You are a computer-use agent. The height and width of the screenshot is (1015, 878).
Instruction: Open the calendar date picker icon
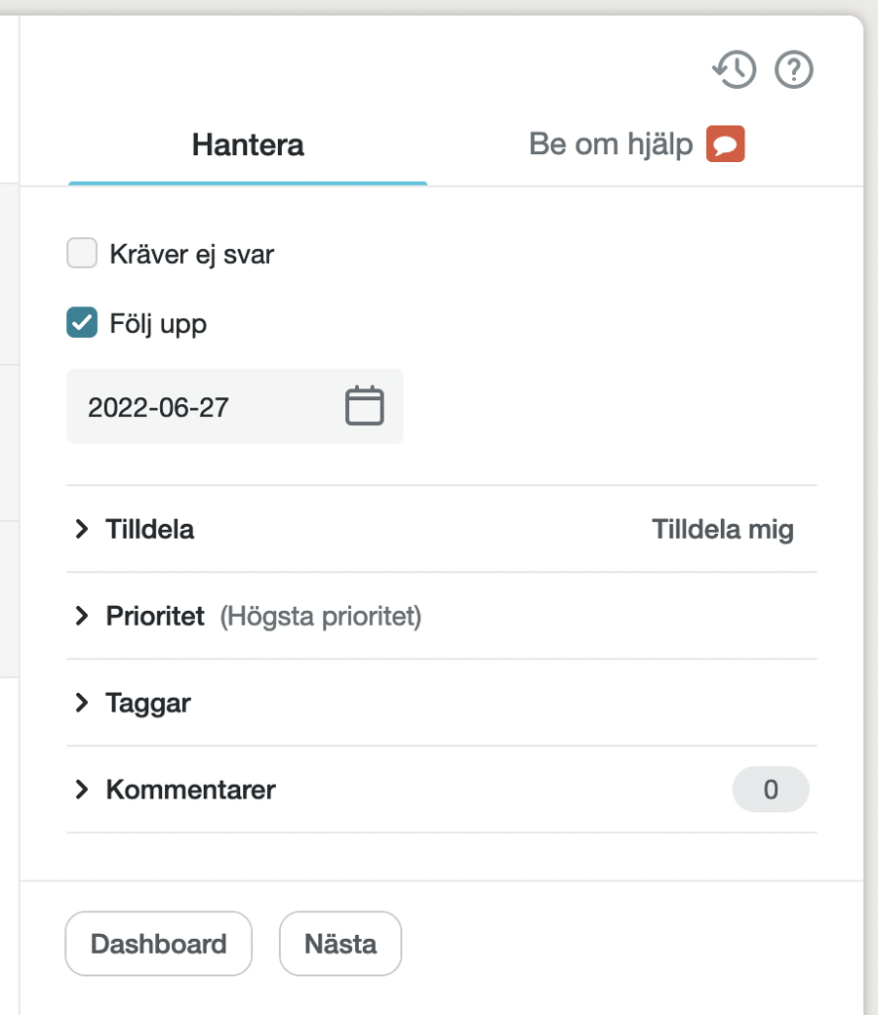[x=364, y=406]
